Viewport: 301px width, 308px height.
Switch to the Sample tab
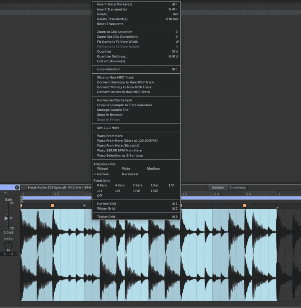click(218, 187)
